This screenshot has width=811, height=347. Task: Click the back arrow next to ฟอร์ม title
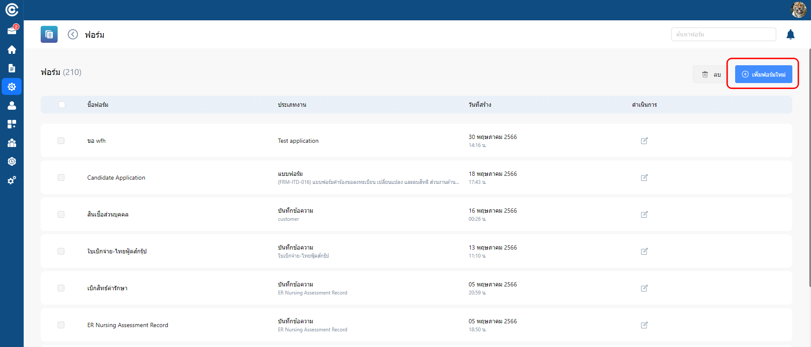73,34
